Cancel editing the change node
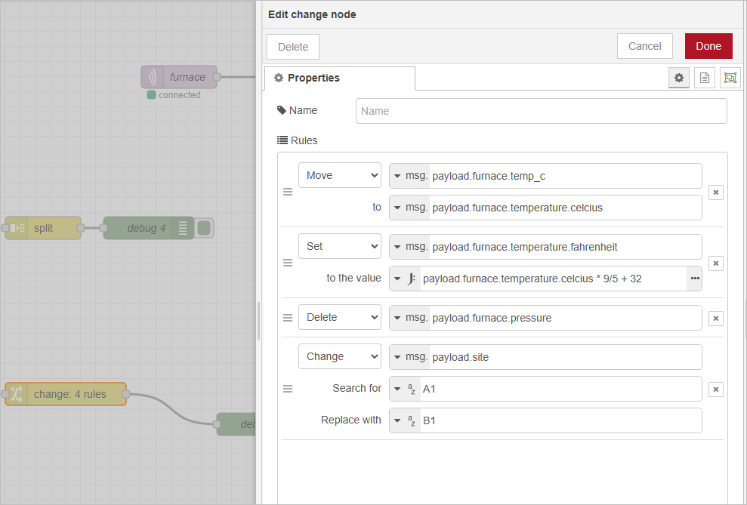The height and width of the screenshot is (505, 747). (x=644, y=46)
